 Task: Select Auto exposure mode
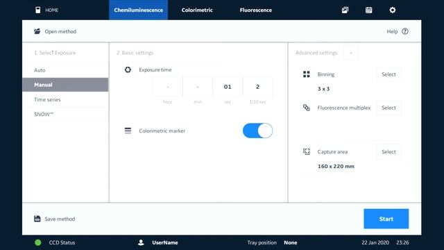[65, 70]
